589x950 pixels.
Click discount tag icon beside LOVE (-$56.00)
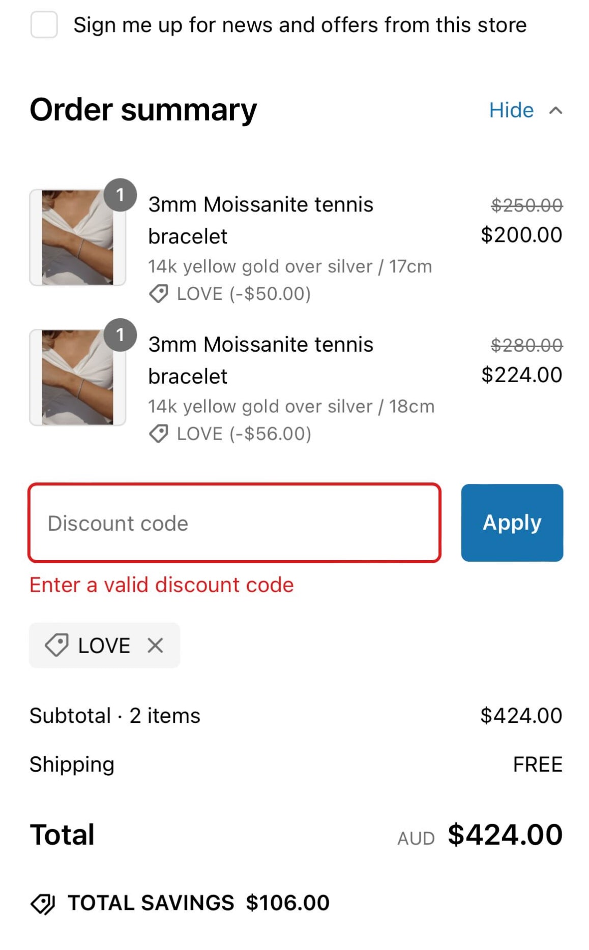click(x=159, y=434)
